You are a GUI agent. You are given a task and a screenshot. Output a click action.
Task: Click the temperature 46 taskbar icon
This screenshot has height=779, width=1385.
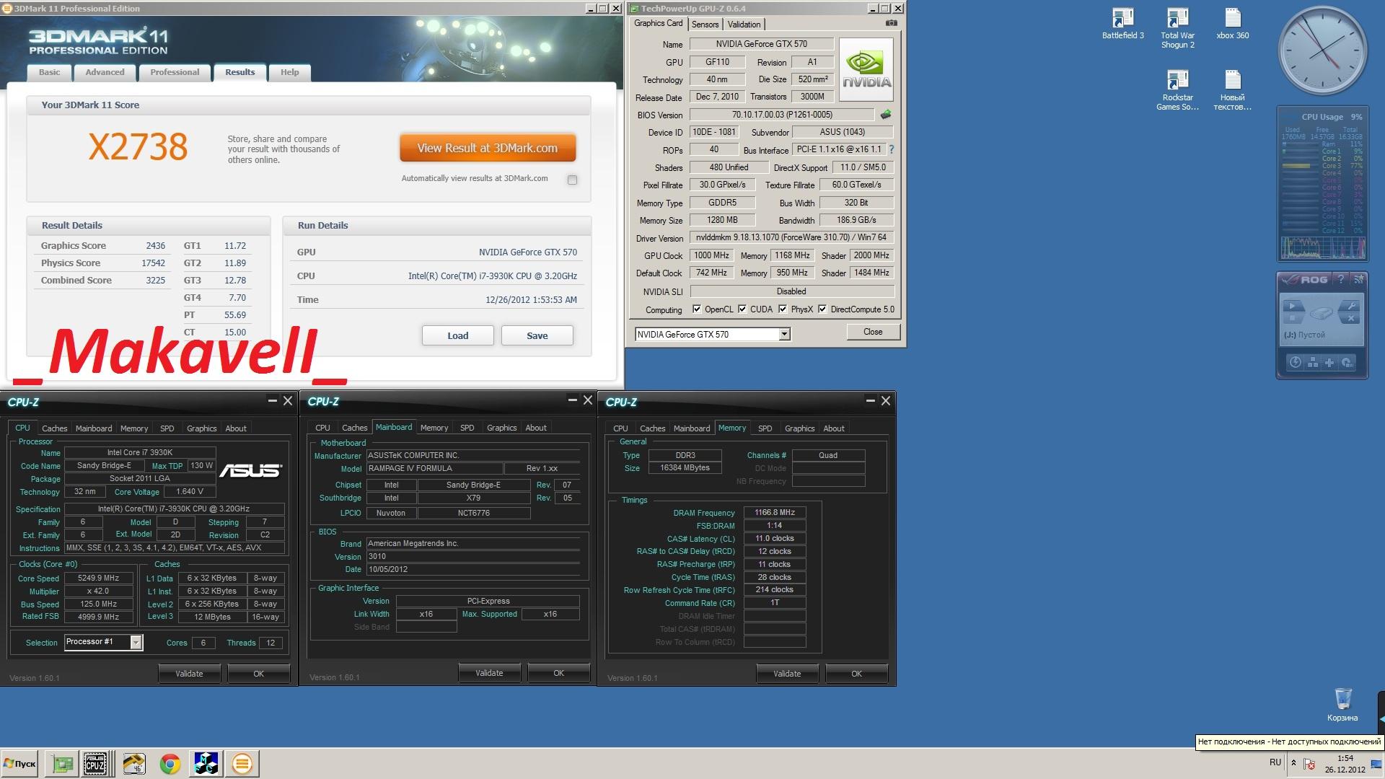(133, 763)
